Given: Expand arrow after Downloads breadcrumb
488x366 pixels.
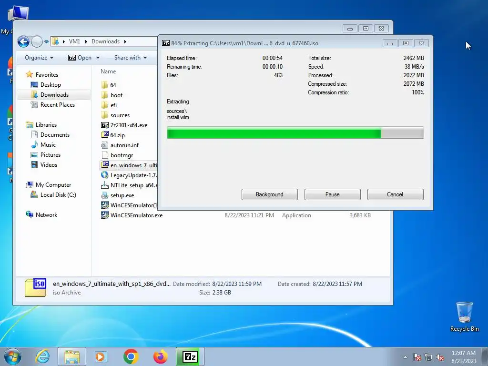Looking at the screenshot, I should click(125, 42).
